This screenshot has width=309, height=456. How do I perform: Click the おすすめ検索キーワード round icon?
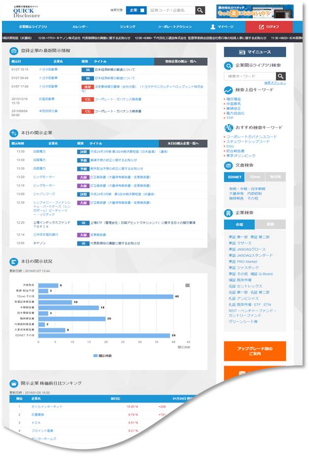229,128
